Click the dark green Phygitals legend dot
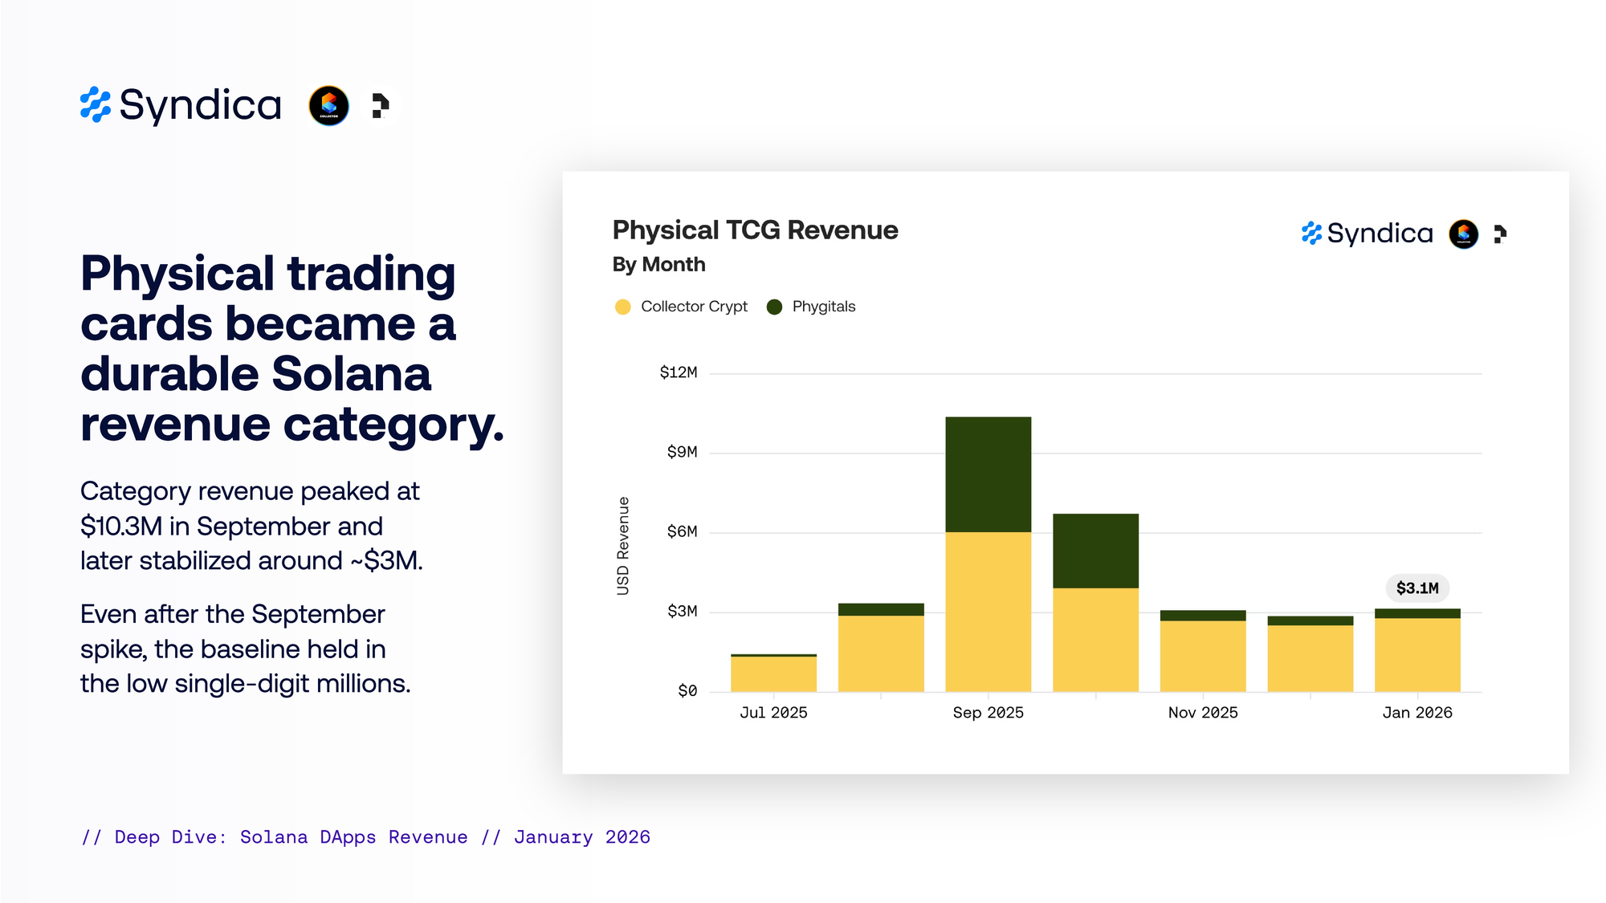 coord(774,307)
